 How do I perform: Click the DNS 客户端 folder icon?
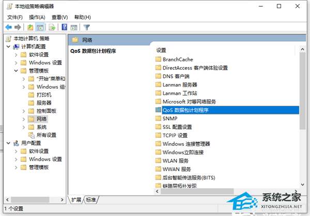[158, 76]
